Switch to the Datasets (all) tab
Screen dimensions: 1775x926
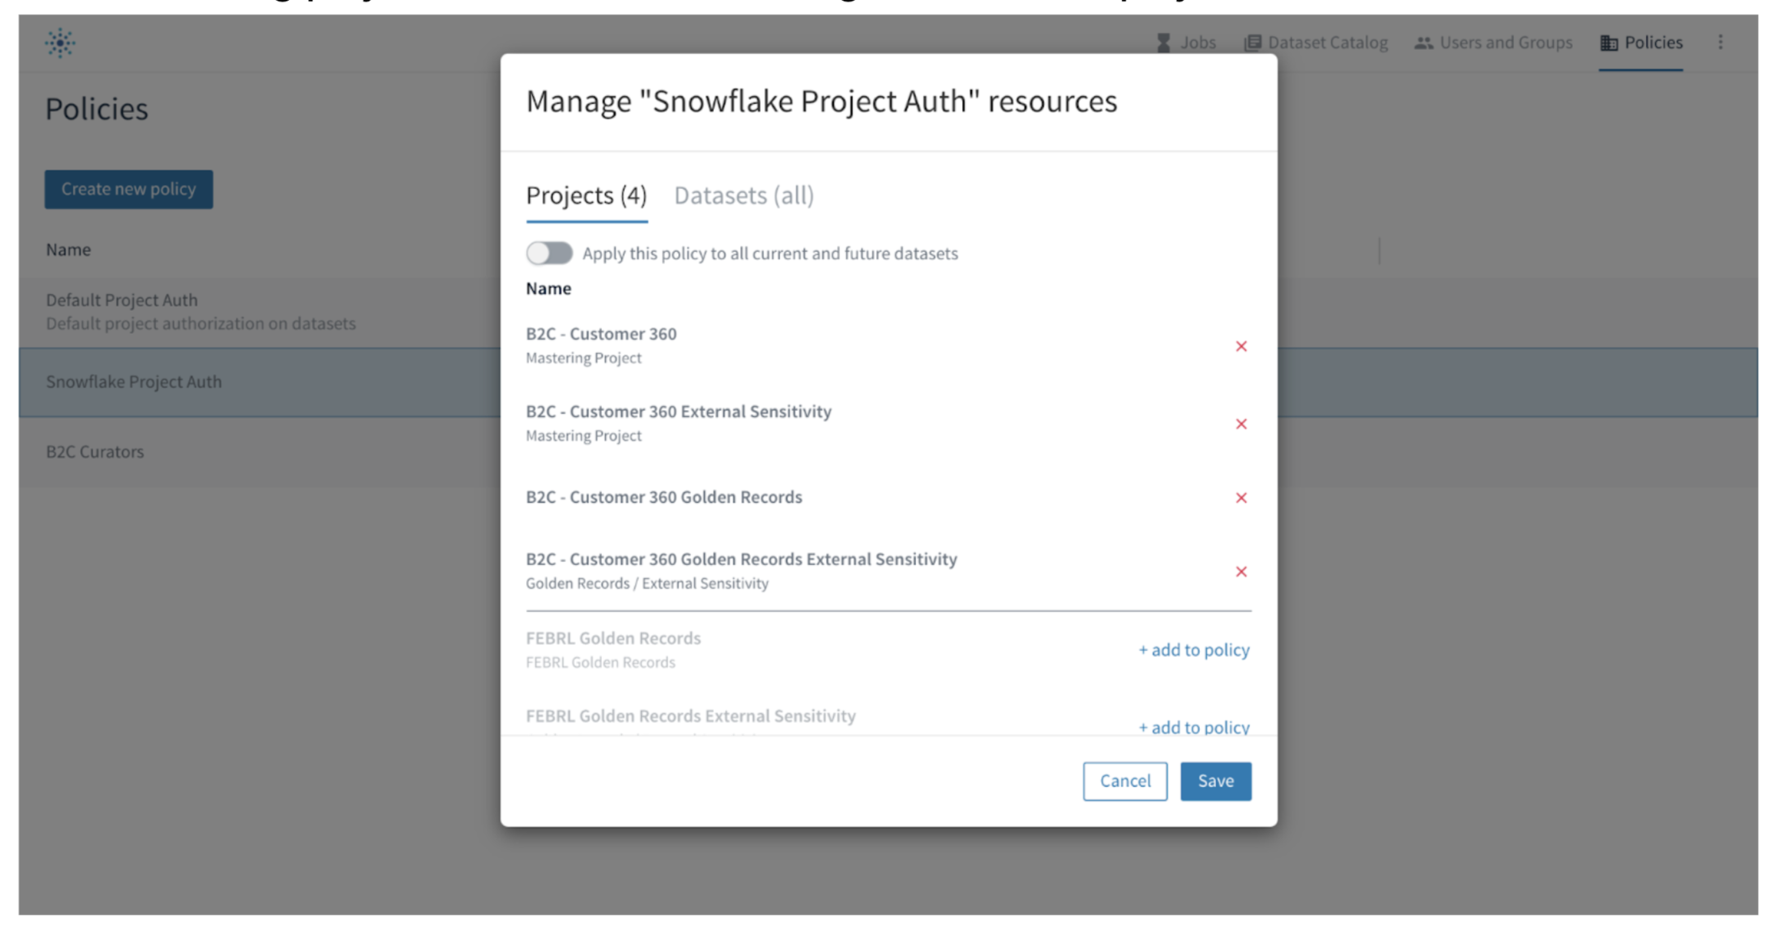[x=744, y=196]
